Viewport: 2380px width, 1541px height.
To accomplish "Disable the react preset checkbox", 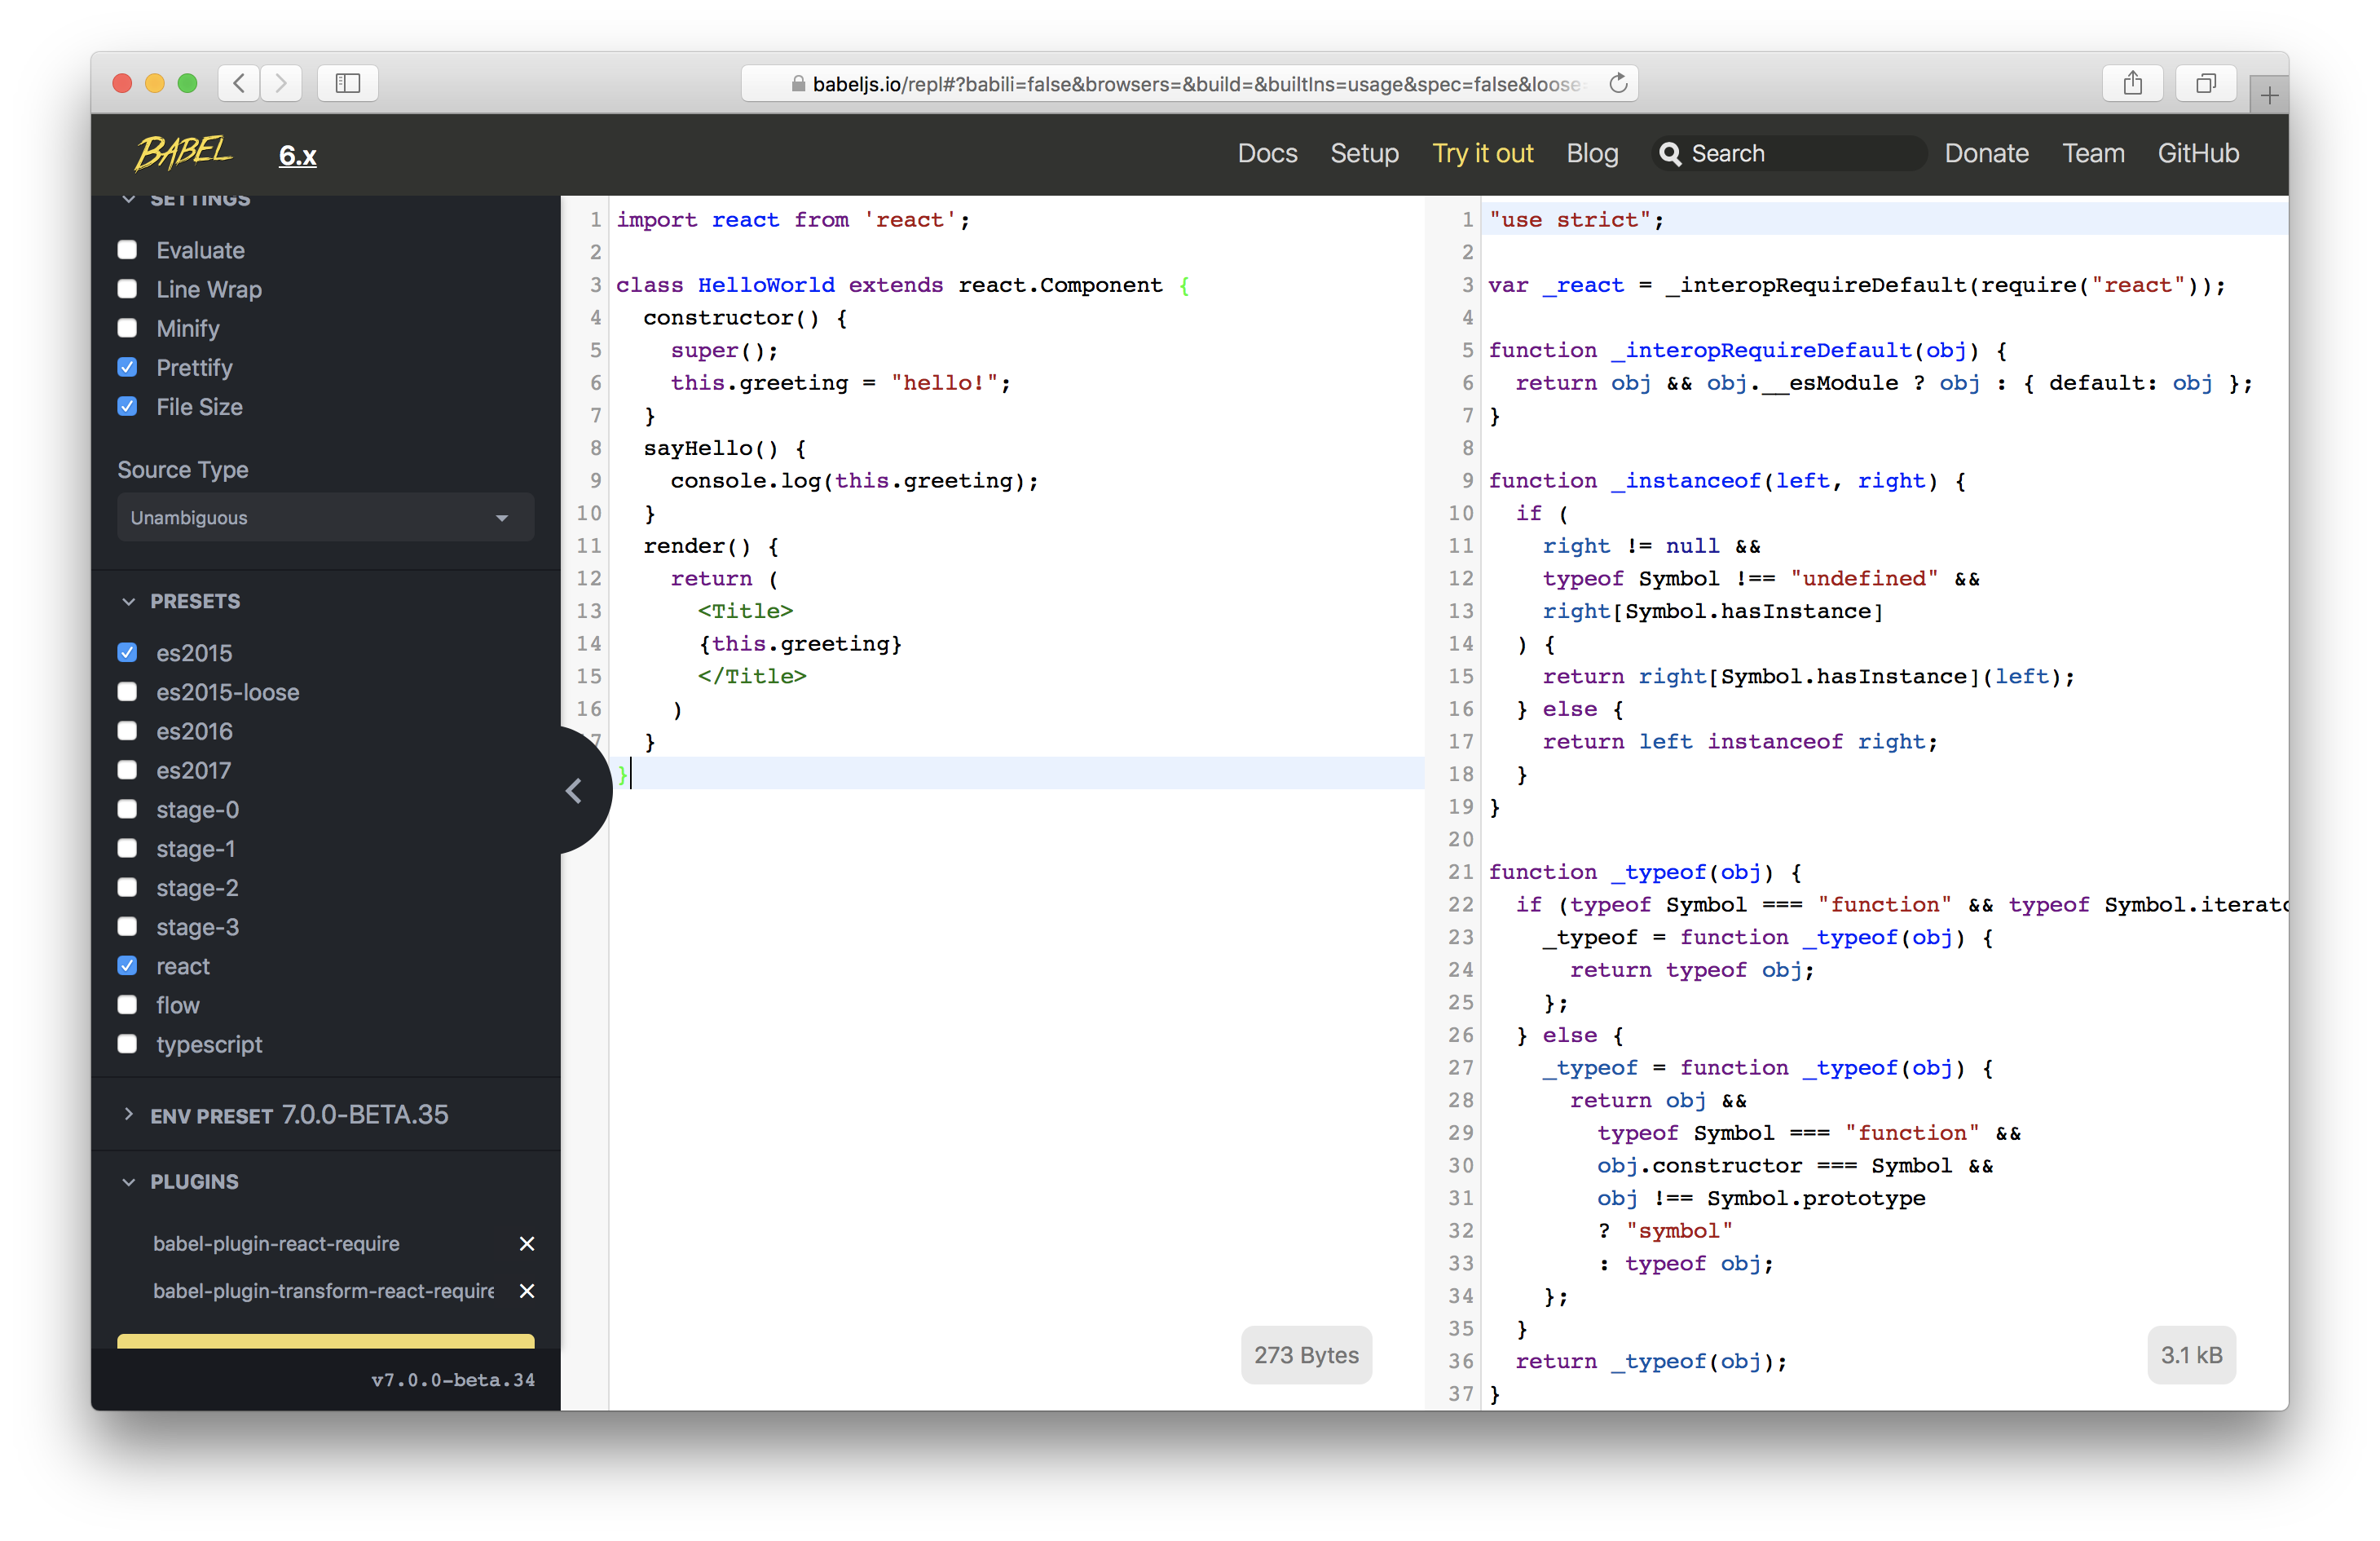I will 130,965.
